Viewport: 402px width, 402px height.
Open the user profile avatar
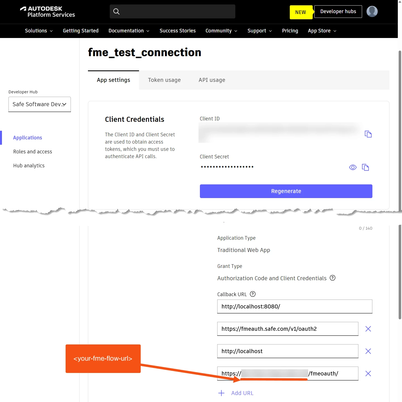(x=372, y=11)
